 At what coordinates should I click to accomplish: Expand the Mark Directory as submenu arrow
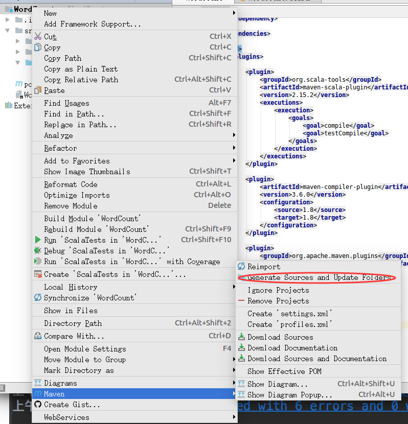tap(234, 370)
